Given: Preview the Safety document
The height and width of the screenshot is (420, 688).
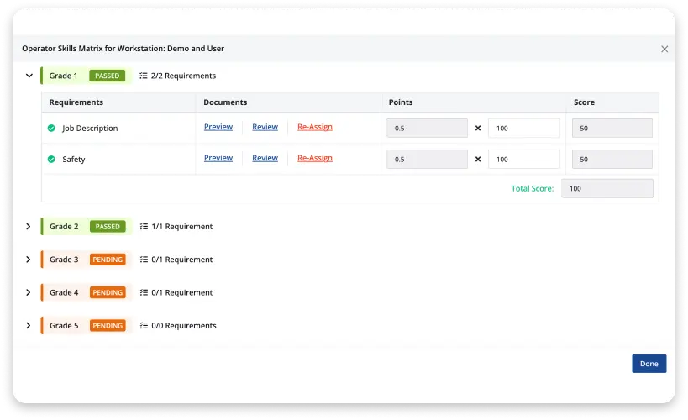Looking at the screenshot, I should [x=218, y=158].
